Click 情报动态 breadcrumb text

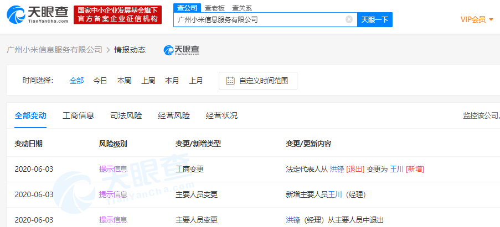tap(130, 50)
